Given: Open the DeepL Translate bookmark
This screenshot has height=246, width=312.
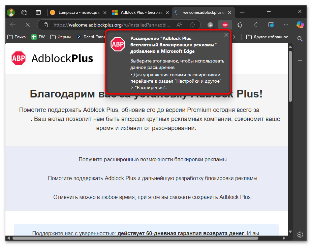Looking at the screenshot, I should [91, 37].
